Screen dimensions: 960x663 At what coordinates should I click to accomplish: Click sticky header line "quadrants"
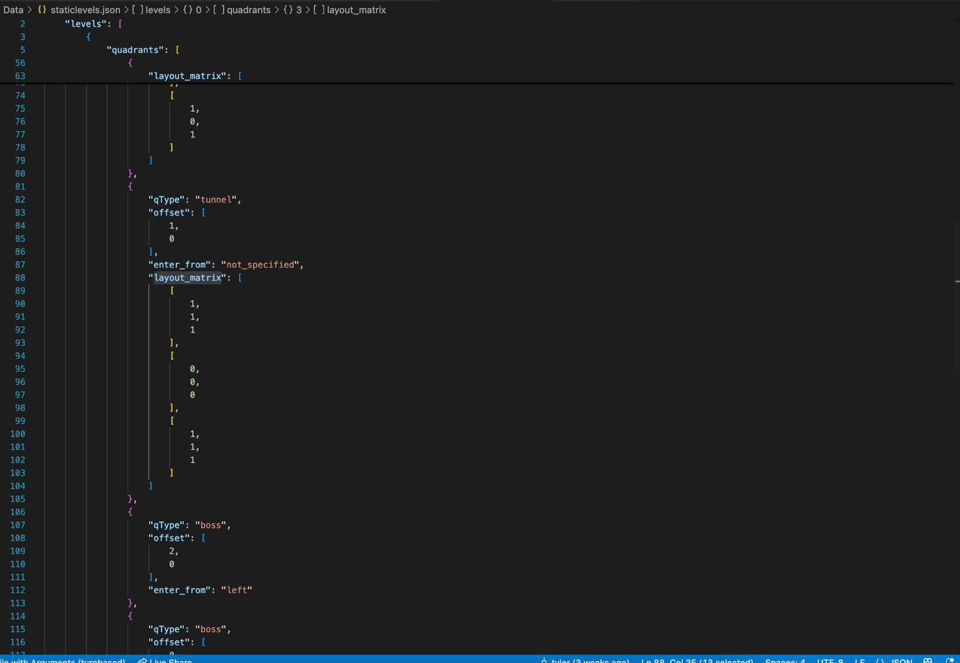pyautogui.click(x=135, y=50)
